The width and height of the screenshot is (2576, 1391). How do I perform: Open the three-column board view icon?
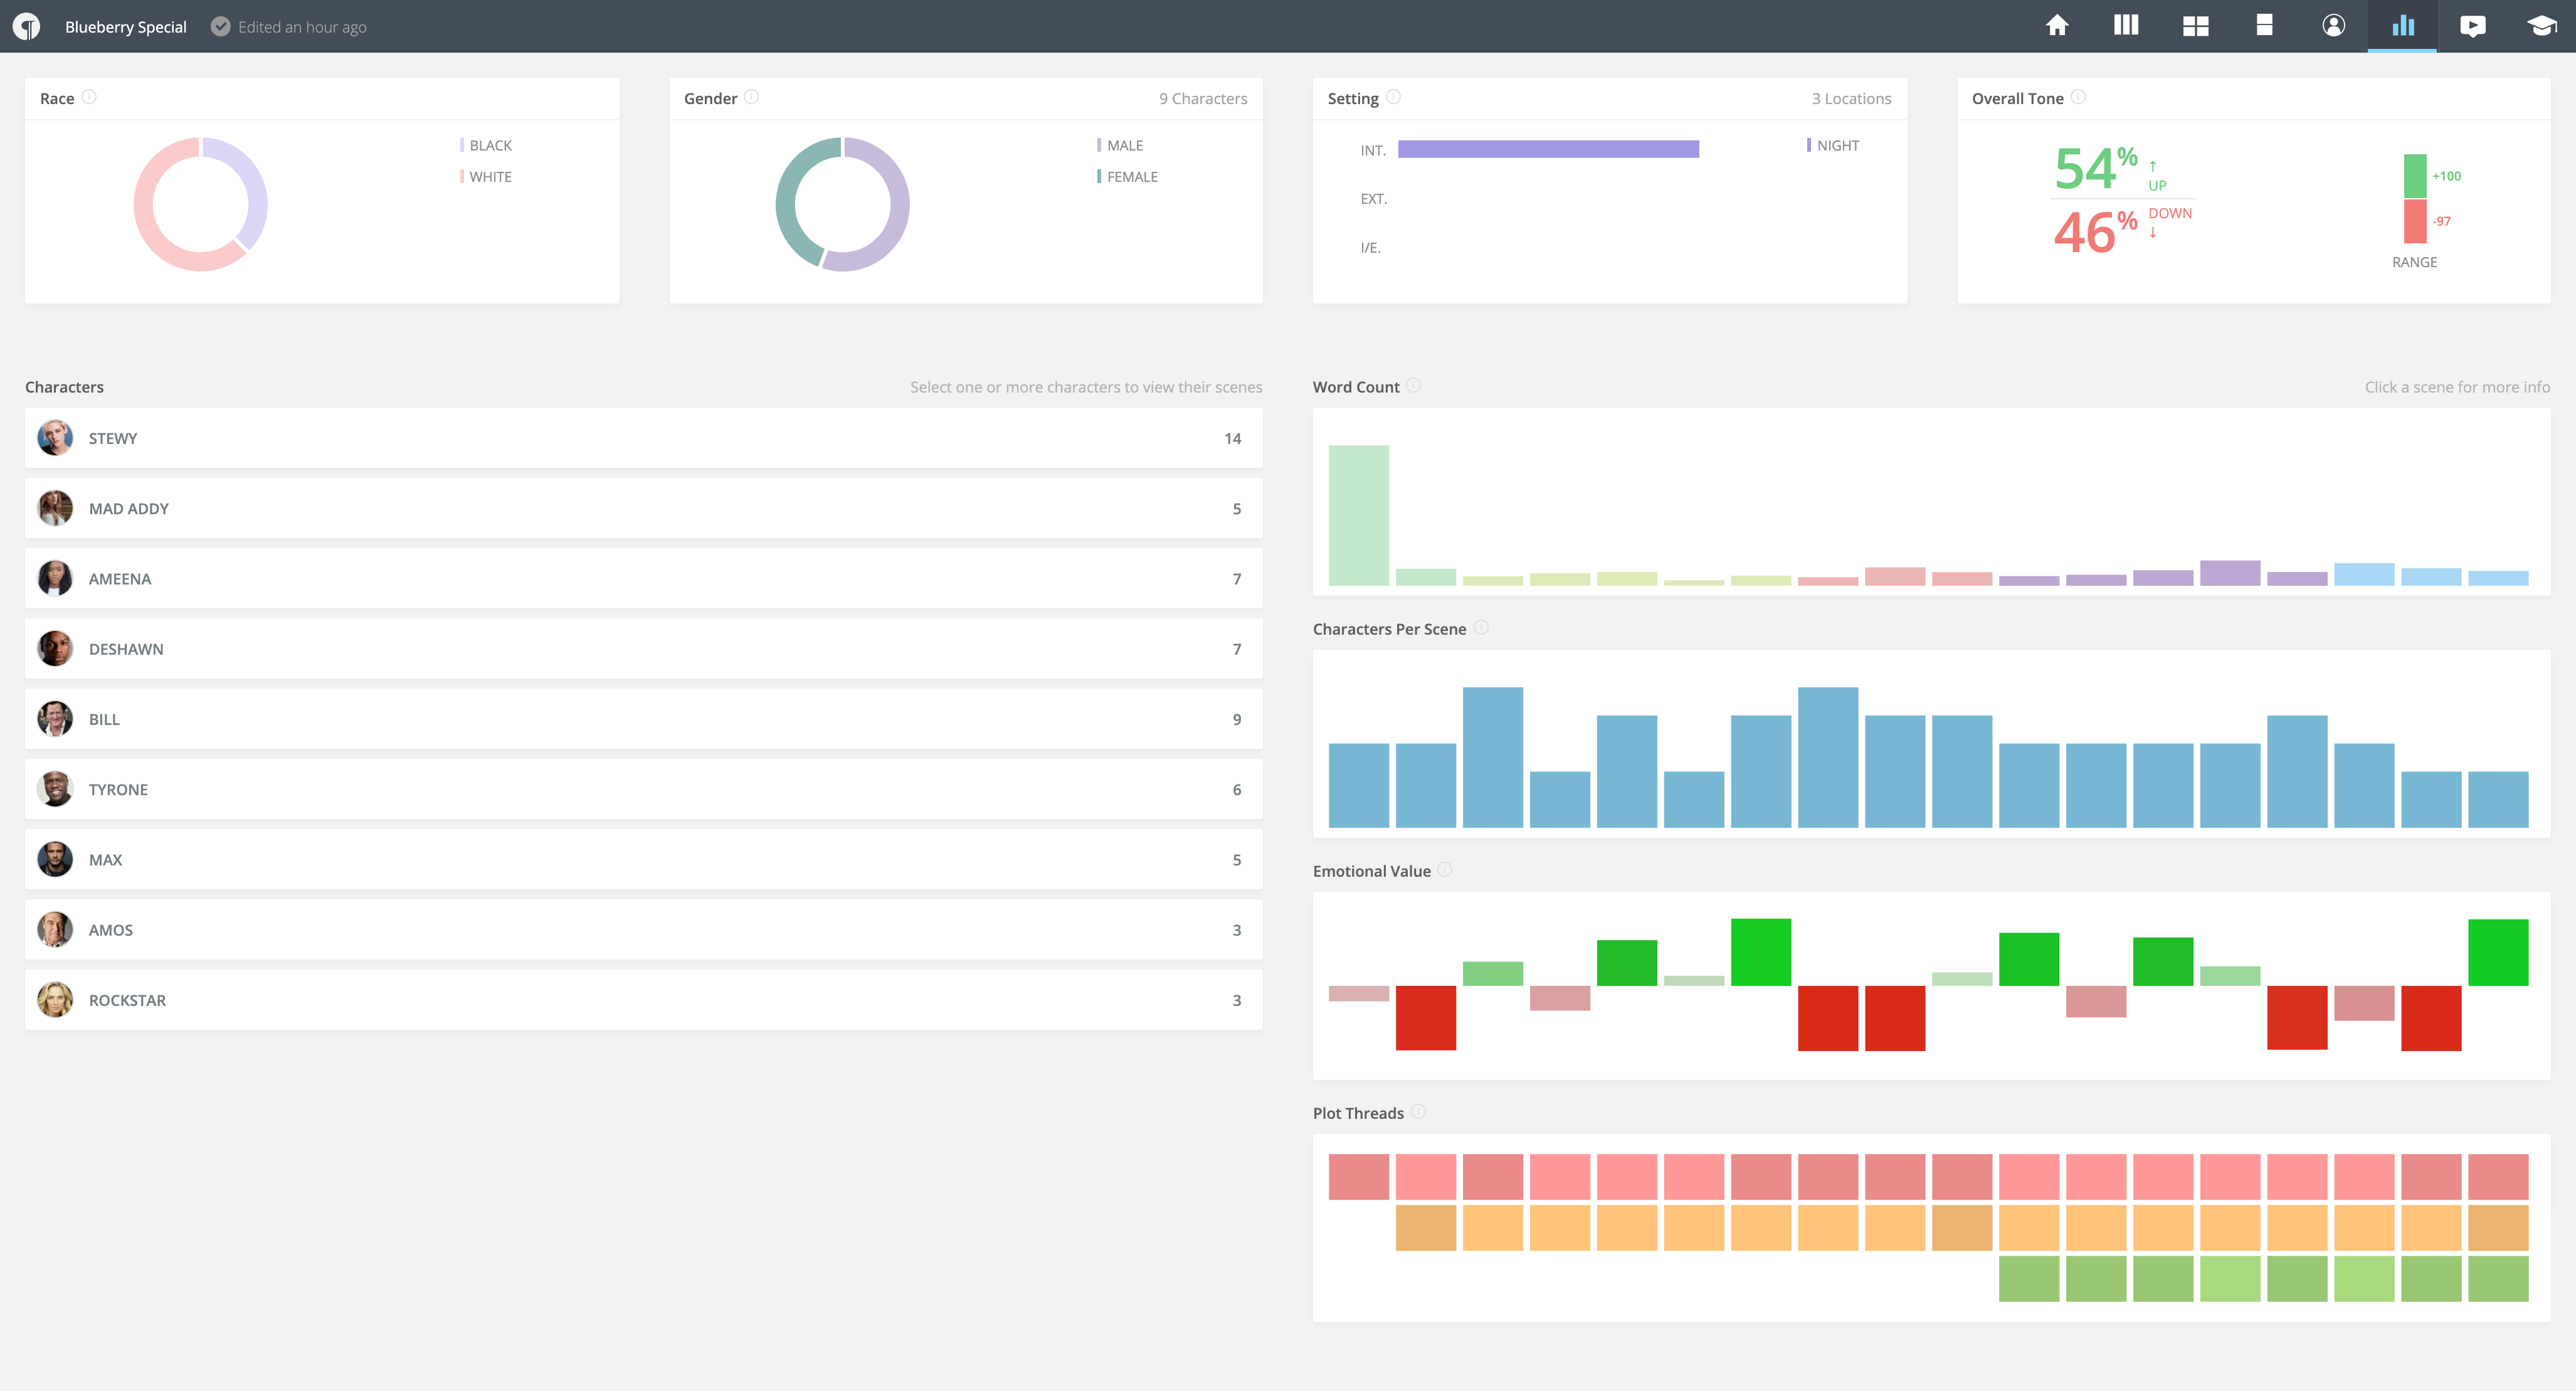click(x=2126, y=26)
